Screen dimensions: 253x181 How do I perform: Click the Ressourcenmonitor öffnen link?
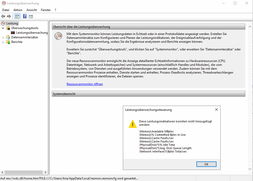pos(85,84)
